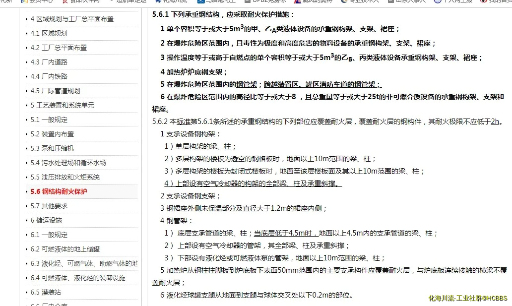Click line 3 钢裙座外侧未保温部分
The width and height of the screenshot is (512, 306).
pos(244,208)
